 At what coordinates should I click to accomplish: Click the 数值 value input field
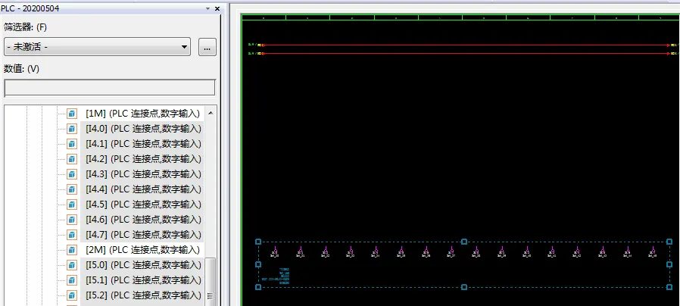111,88
